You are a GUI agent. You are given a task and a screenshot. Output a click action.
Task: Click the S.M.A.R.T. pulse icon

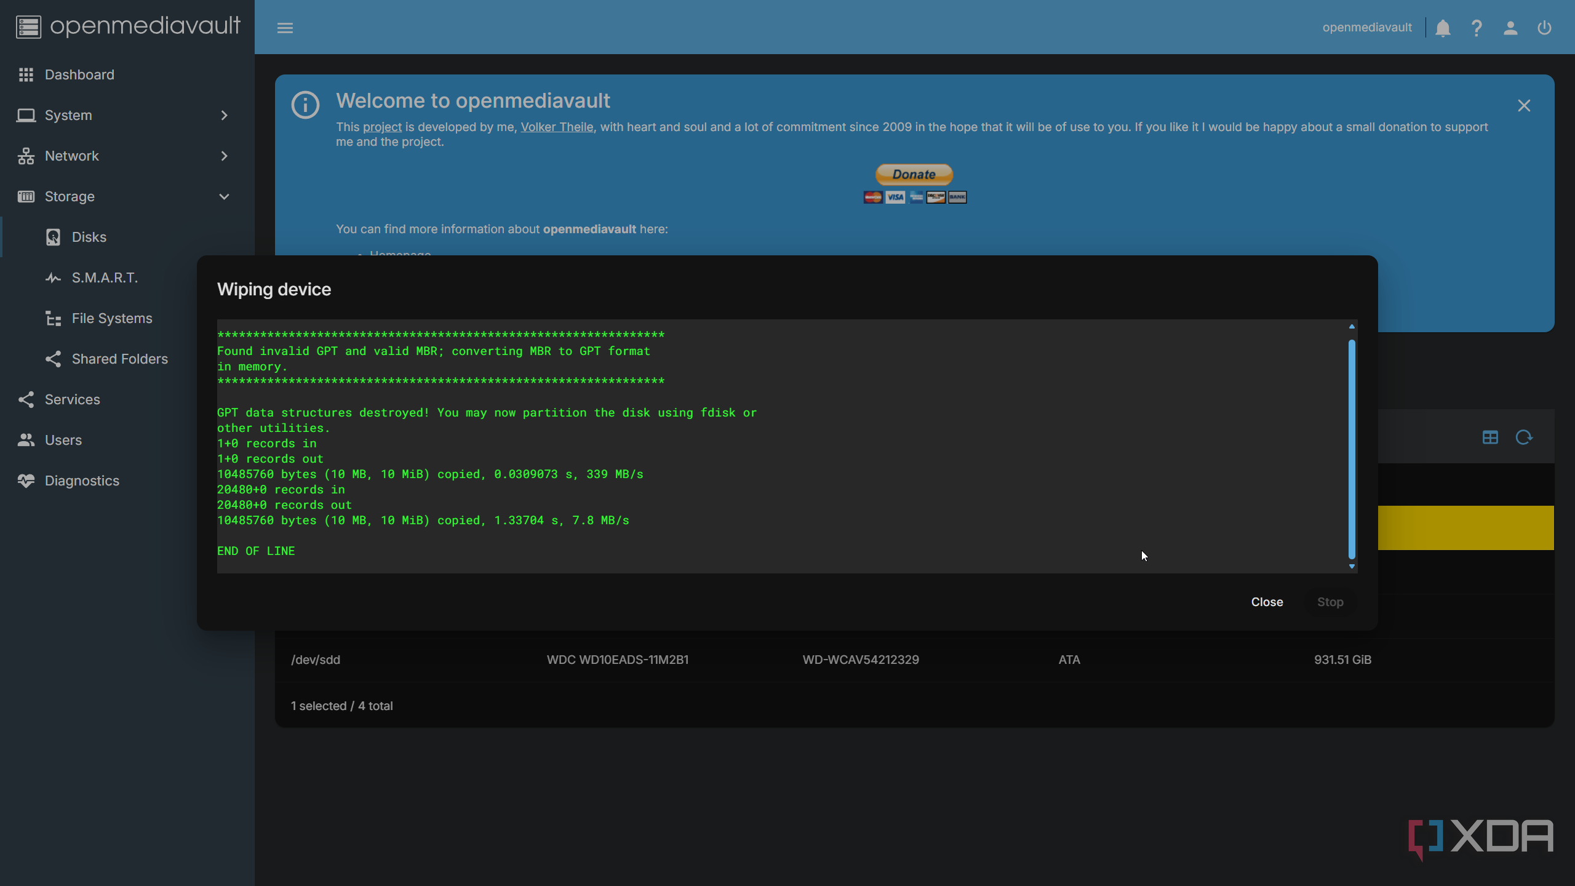53,277
